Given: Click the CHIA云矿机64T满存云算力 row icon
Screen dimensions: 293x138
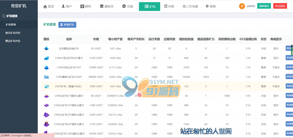Looking at the screenshot, I should coord(46,124).
